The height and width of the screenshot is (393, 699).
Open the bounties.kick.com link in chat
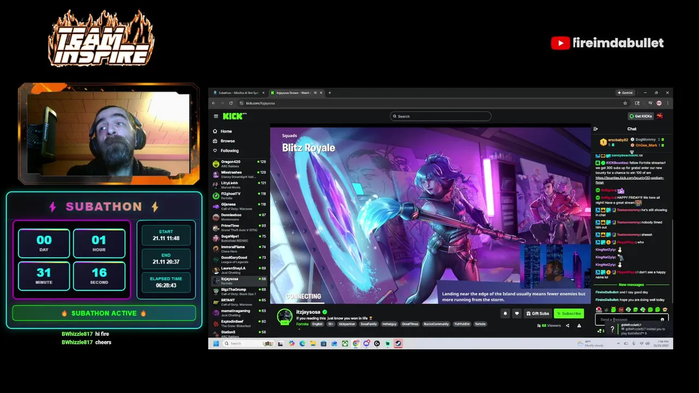[x=630, y=180]
